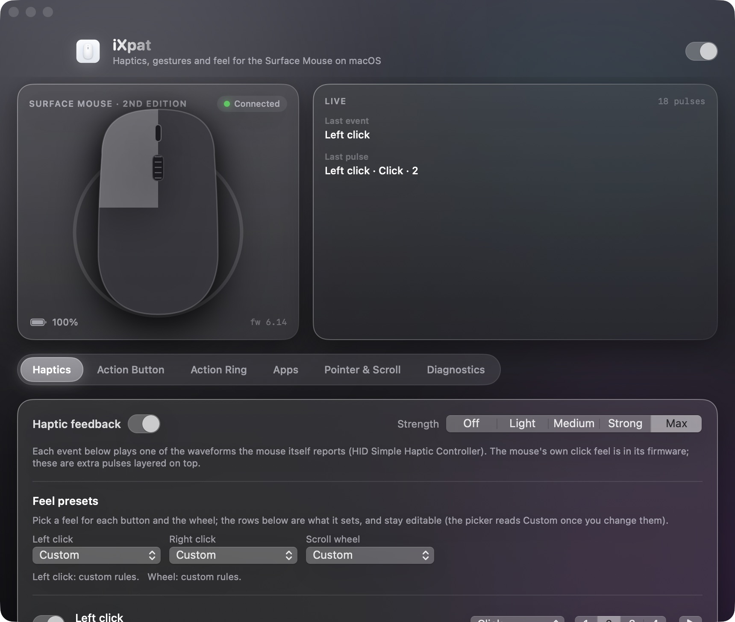
Task: Open the Left click feel preset dropdown
Action: (x=97, y=555)
